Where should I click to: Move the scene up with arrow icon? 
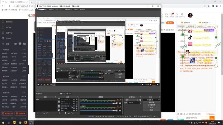point(44,113)
